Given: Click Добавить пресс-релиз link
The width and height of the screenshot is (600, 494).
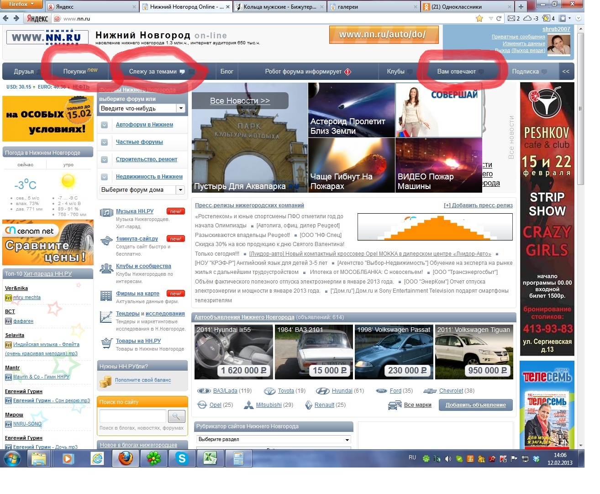Looking at the screenshot, I should point(478,205).
